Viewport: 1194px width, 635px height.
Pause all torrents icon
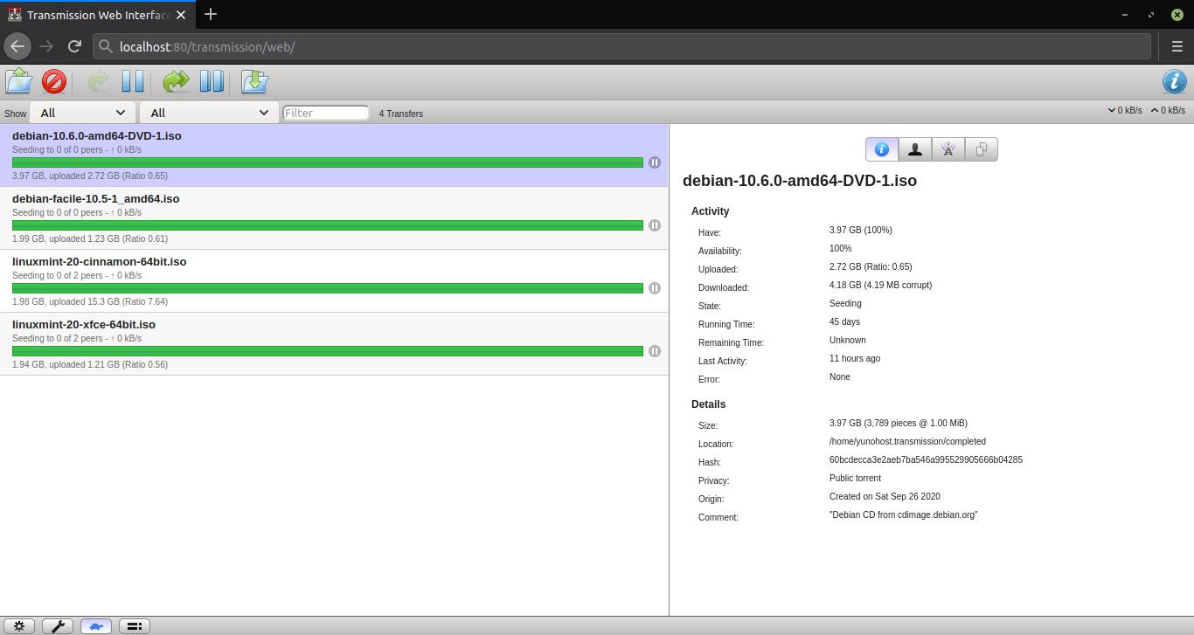212,81
